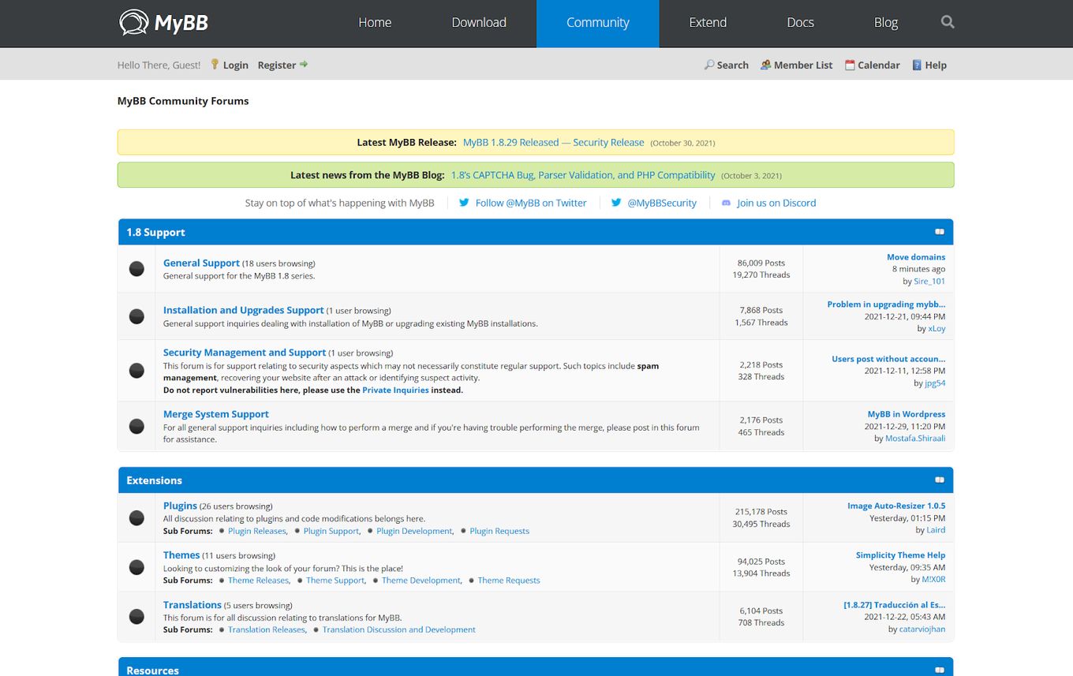Open the Member List page
1073x676 pixels.
(x=803, y=65)
